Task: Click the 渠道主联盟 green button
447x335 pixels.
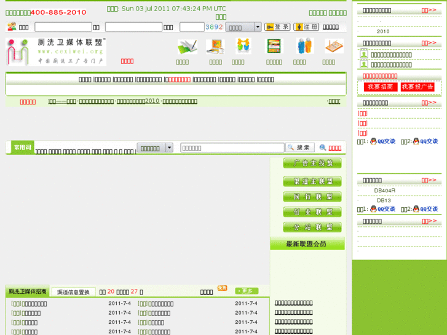Action: 312,181
